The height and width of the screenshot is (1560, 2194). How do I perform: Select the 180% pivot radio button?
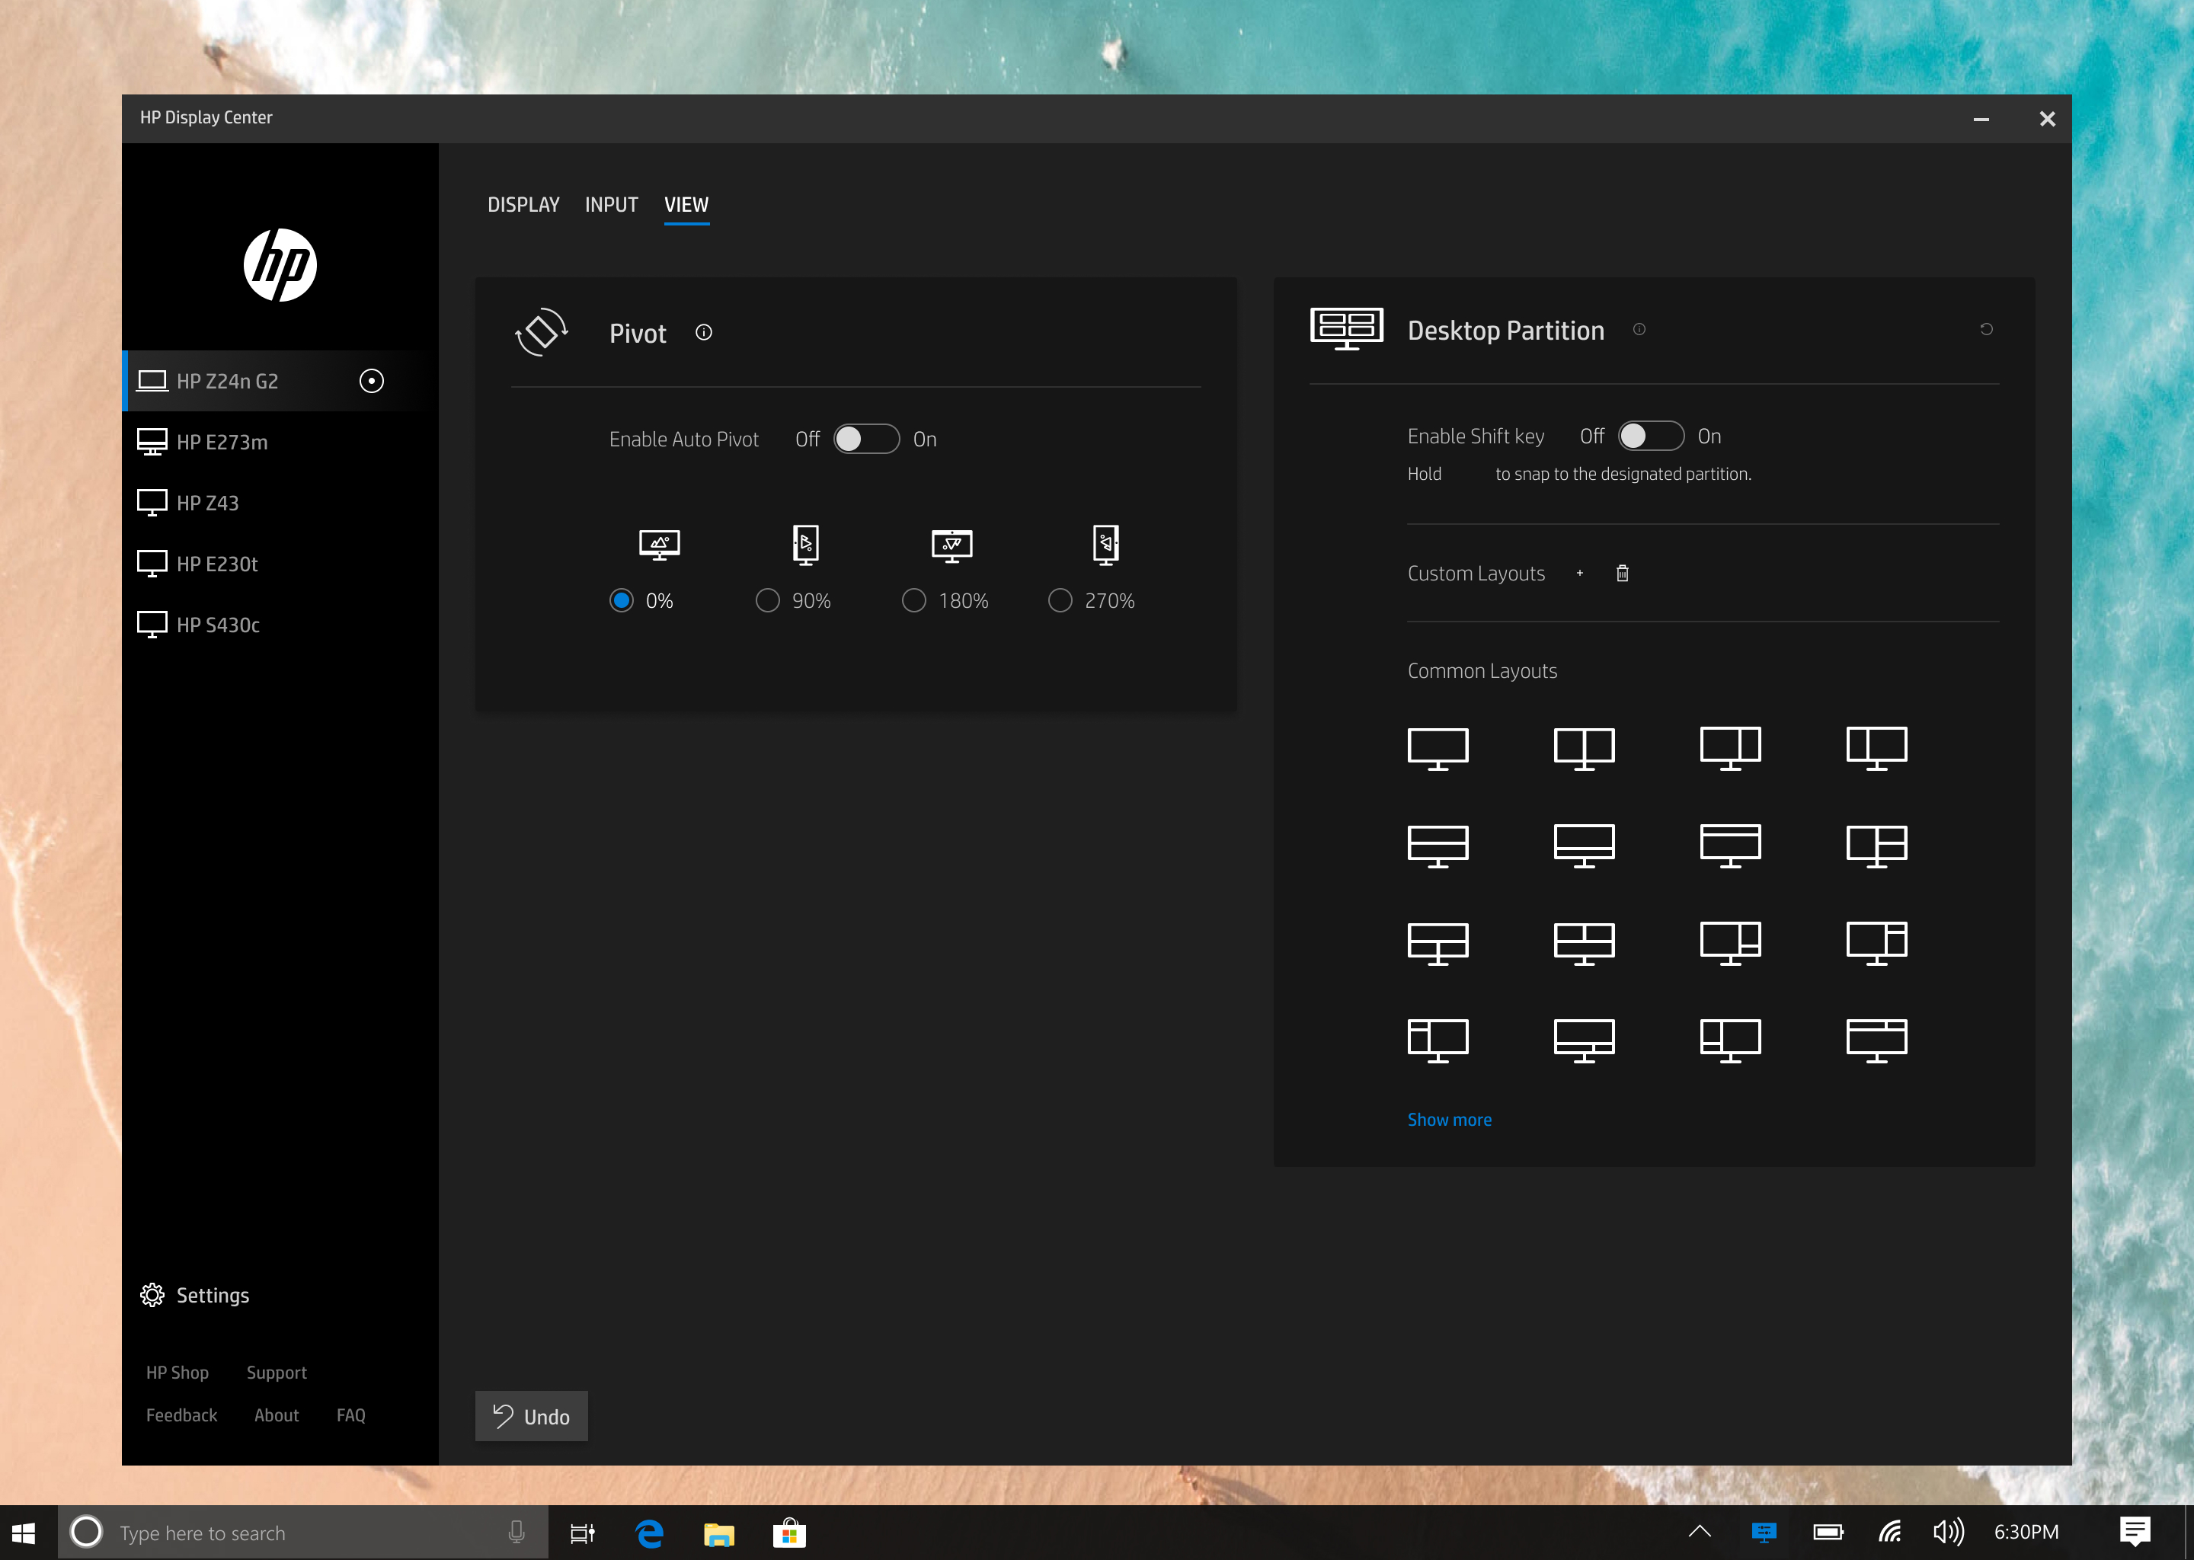click(913, 600)
